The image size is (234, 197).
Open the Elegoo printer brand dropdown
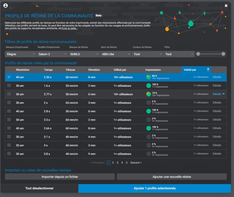[21, 54]
